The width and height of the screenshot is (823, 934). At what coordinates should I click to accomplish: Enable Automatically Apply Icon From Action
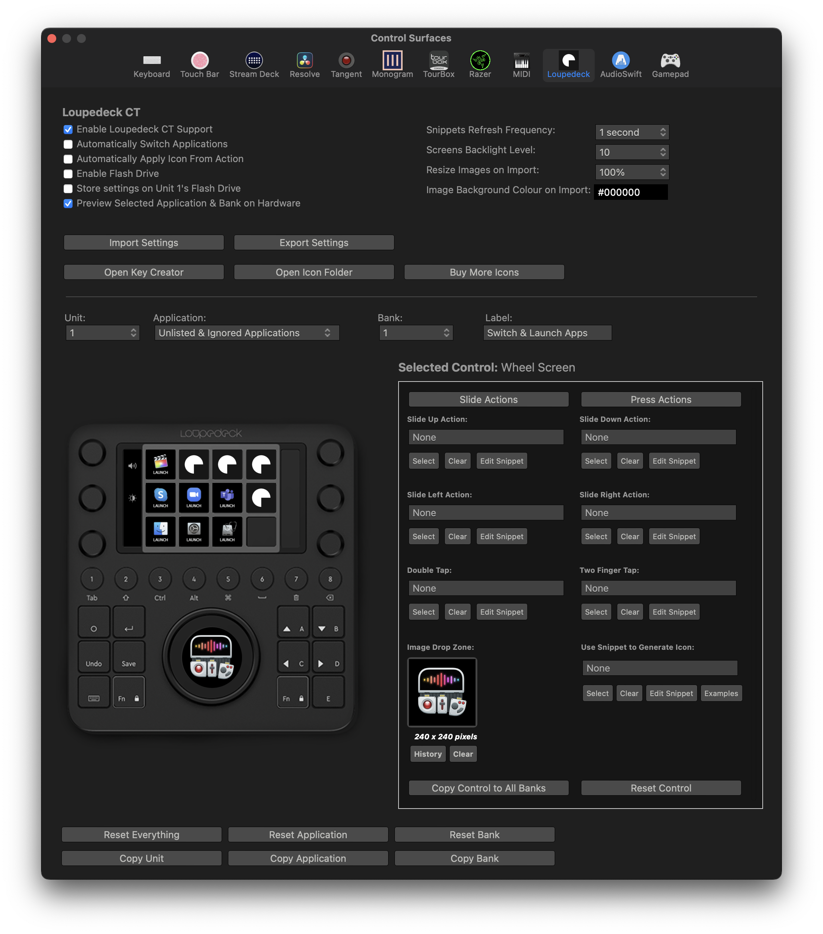(x=68, y=159)
